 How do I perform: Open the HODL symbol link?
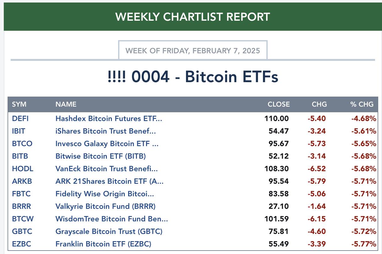tap(23, 169)
